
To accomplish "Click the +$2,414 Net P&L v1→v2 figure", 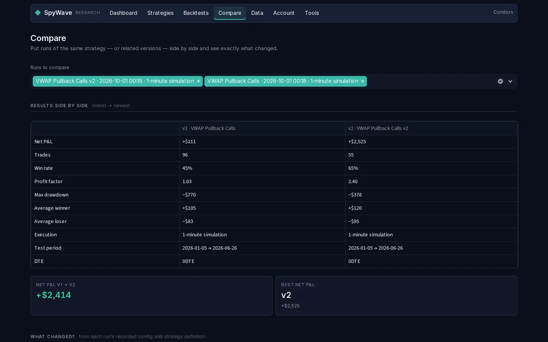I will point(53,295).
